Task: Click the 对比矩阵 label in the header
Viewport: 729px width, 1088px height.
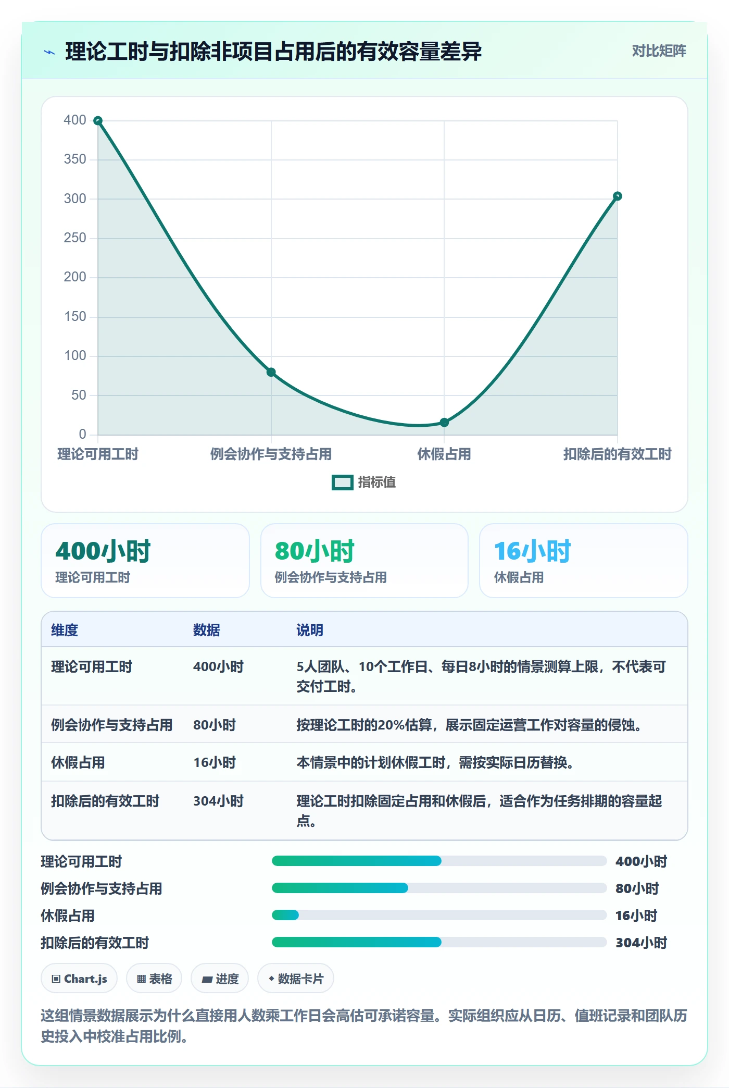Action: coord(659,51)
